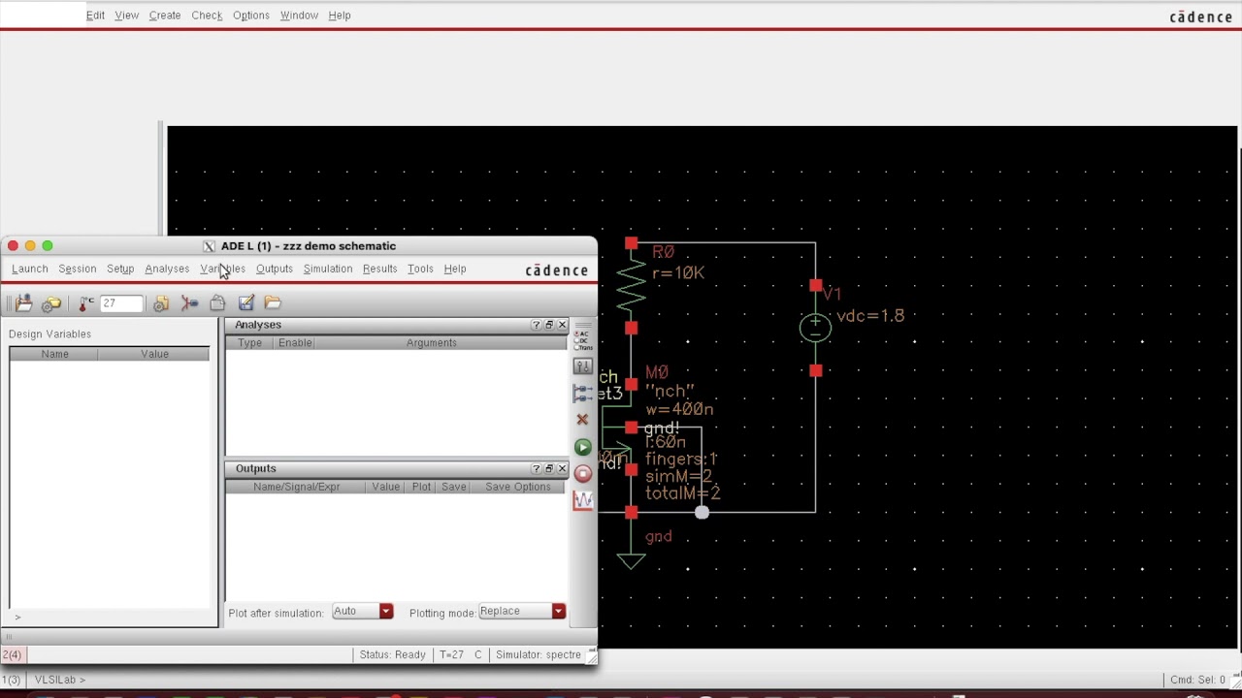
Task: Open the Check menu in schematic window
Action: (x=207, y=16)
